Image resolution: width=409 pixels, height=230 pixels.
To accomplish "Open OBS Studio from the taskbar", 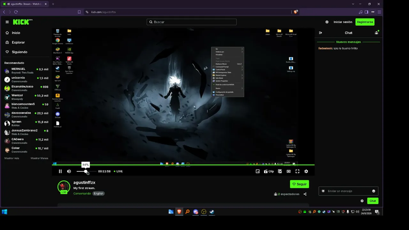I will pyautogui.click(x=204, y=211).
